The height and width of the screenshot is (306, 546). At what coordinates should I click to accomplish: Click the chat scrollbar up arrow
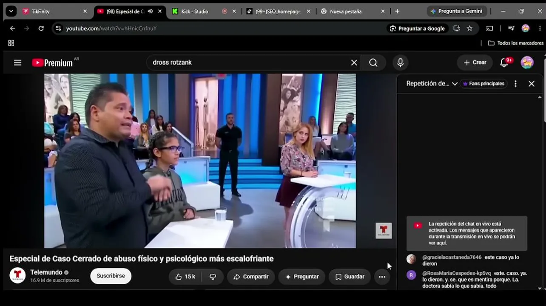[540, 97]
